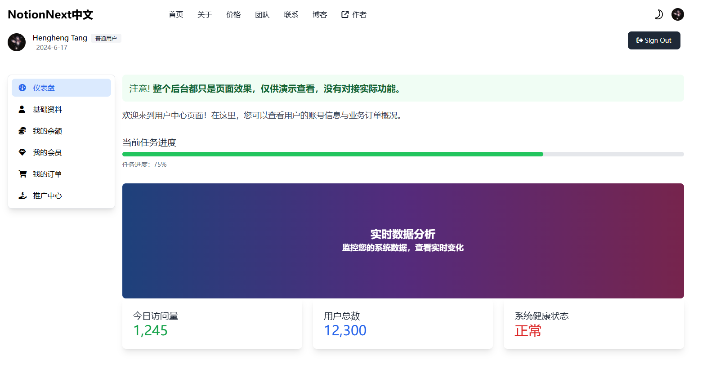
Task: Click the 今日访问量 value 1,245
Action: click(150, 330)
